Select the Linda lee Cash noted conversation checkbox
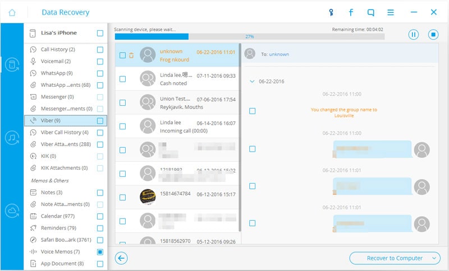 click(x=122, y=79)
